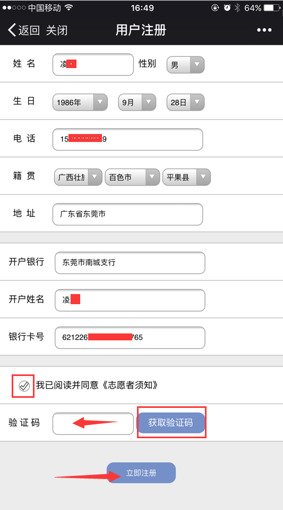
Task: Toggle the 志愿者须知 agreement checkbox
Action: click(24, 386)
